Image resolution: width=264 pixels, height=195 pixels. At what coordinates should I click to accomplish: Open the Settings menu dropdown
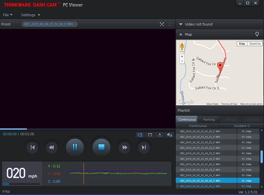(30, 15)
